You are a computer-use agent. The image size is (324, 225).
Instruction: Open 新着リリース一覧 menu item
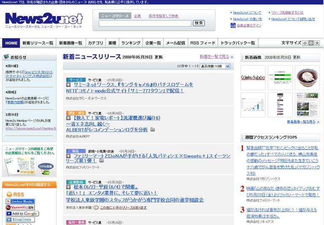click(x=38, y=43)
